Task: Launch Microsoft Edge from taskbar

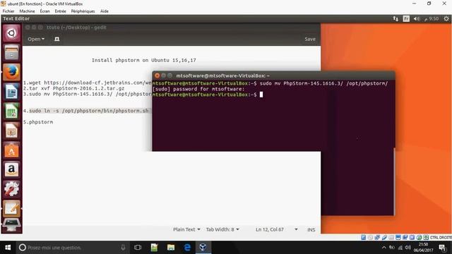Action: (x=187, y=248)
